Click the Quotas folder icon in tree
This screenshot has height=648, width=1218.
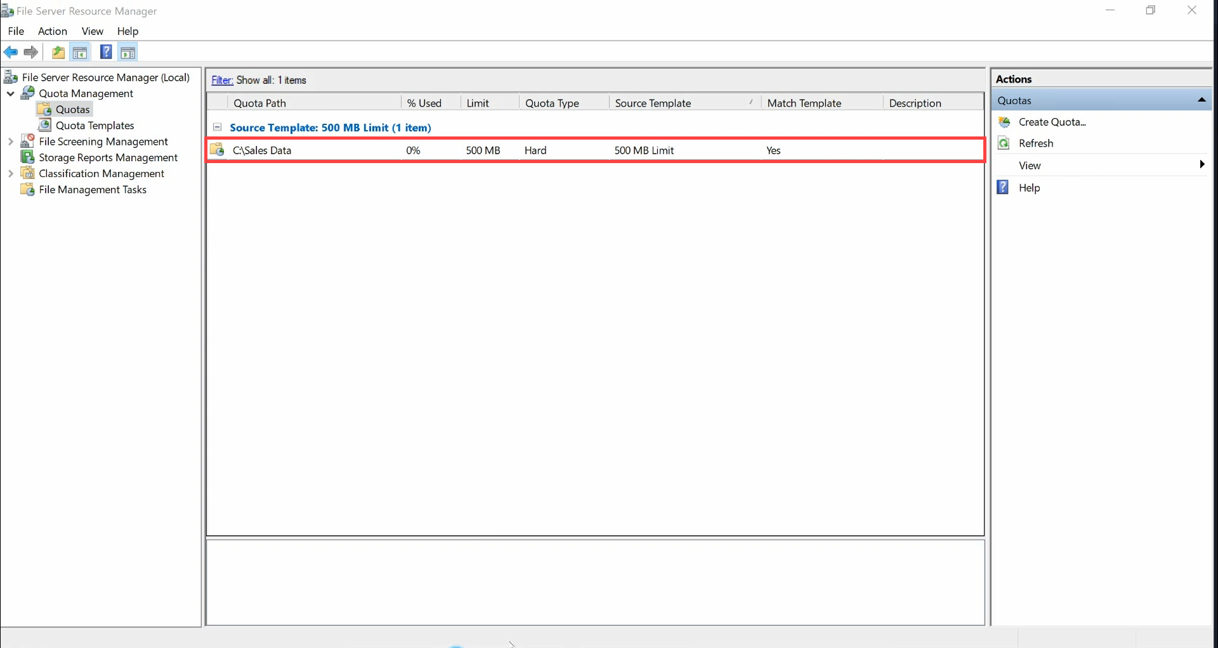click(x=44, y=109)
